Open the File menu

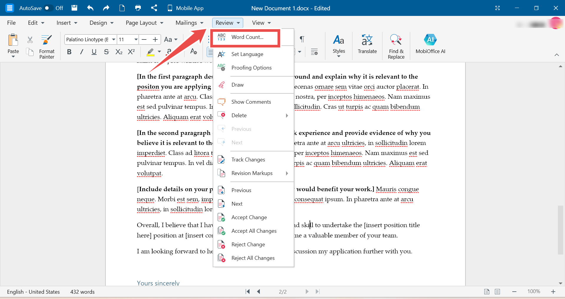coord(11,23)
